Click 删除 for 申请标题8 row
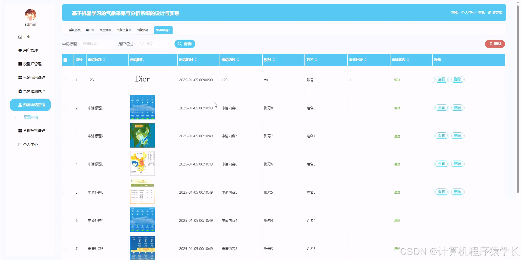This screenshot has width=521, height=260. [x=457, y=108]
